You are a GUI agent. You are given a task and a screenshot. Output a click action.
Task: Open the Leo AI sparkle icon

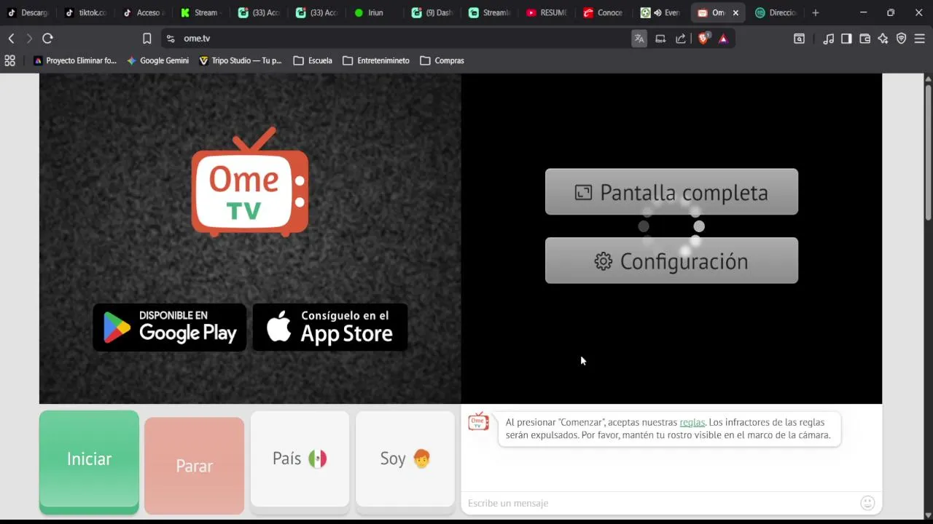(883, 39)
